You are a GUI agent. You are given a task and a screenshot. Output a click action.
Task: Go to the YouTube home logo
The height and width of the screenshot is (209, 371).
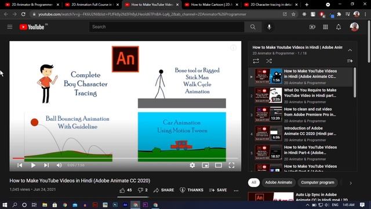coord(32,27)
